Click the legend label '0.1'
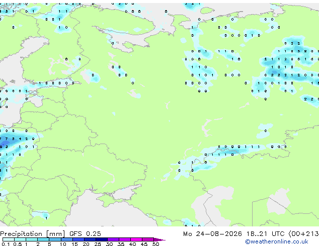The image size is (319, 246). pos(6,244)
